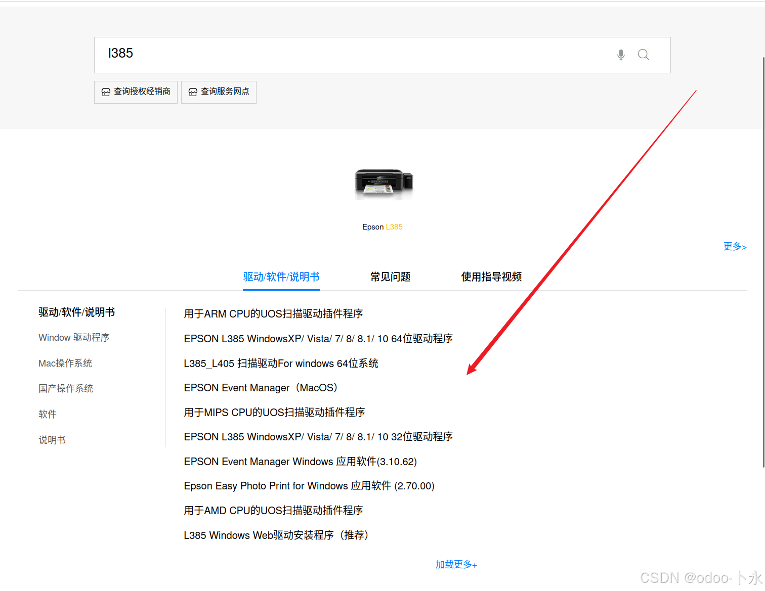The height and width of the screenshot is (591, 765).
Task: Click the l385 search input field
Action: tap(382, 55)
